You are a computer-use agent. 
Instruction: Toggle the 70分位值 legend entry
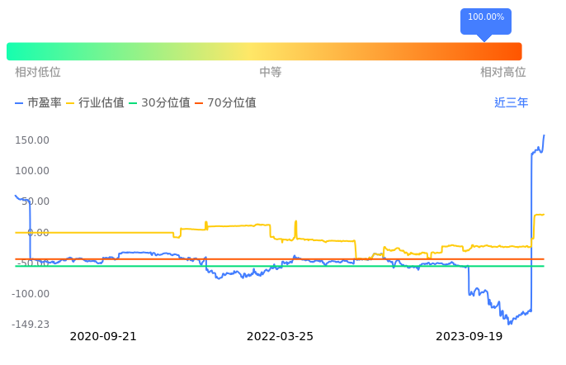(x=225, y=103)
